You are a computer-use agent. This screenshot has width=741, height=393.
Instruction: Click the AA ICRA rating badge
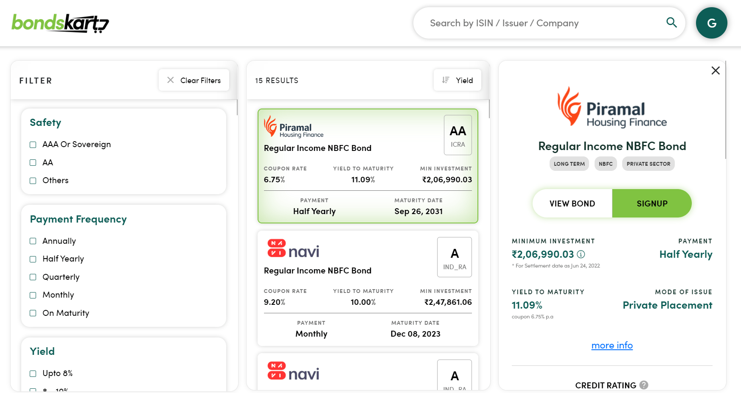click(x=458, y=135)
